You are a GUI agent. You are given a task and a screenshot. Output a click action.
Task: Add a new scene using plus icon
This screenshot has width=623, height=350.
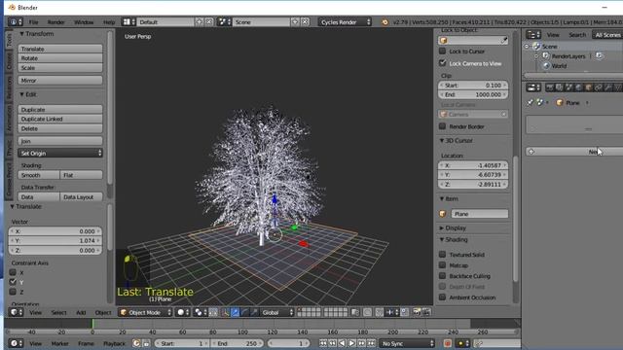pos(295,21)
